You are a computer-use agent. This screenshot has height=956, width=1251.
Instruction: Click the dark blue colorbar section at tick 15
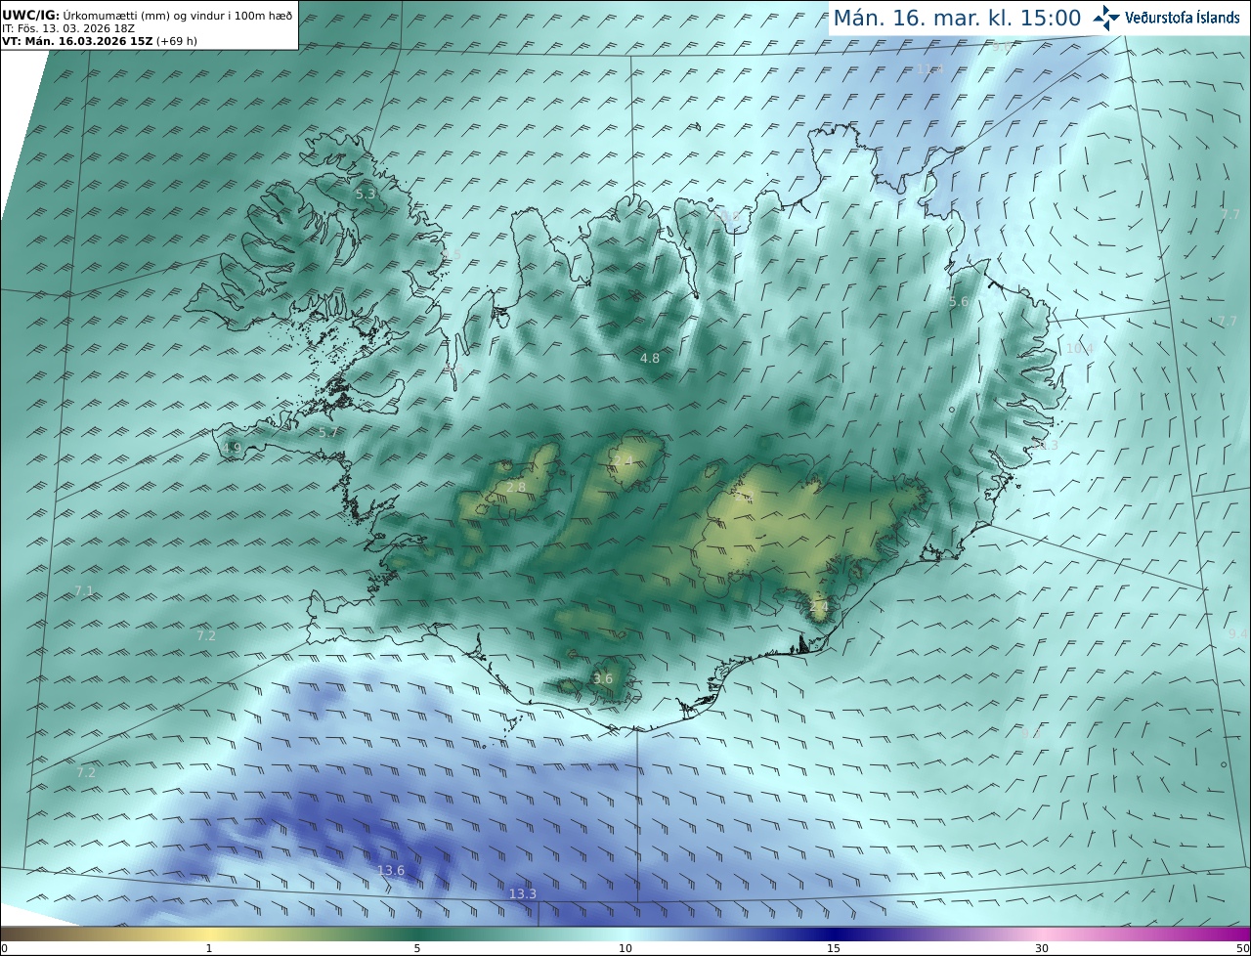tap(834, 934)
